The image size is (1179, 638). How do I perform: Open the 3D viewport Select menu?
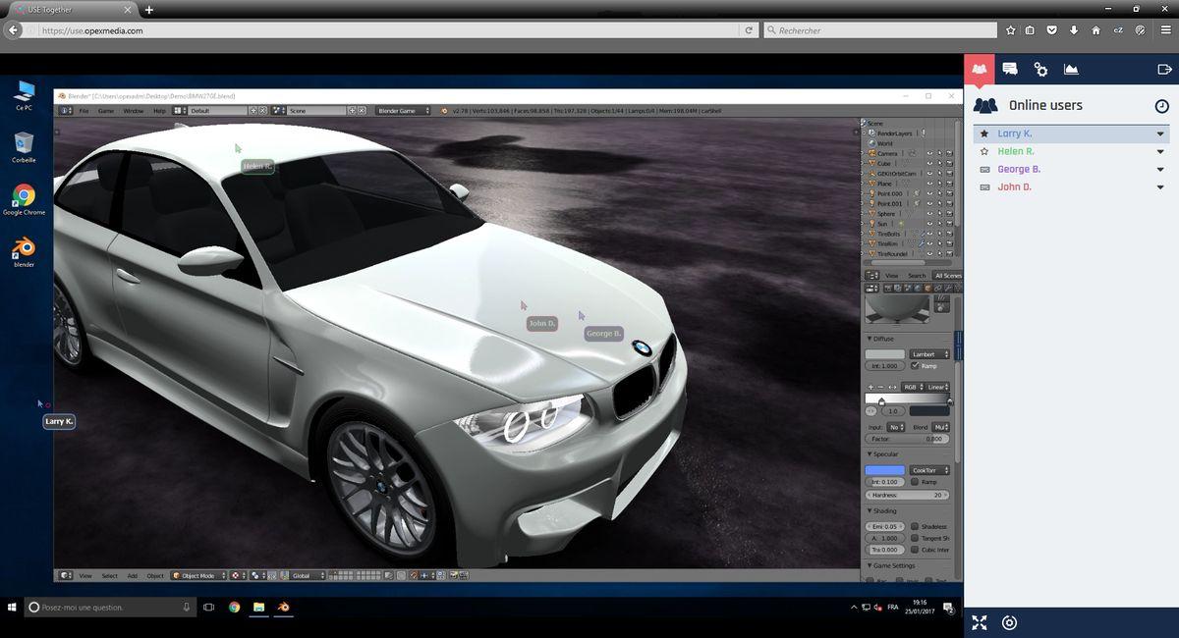click(109, 575)
